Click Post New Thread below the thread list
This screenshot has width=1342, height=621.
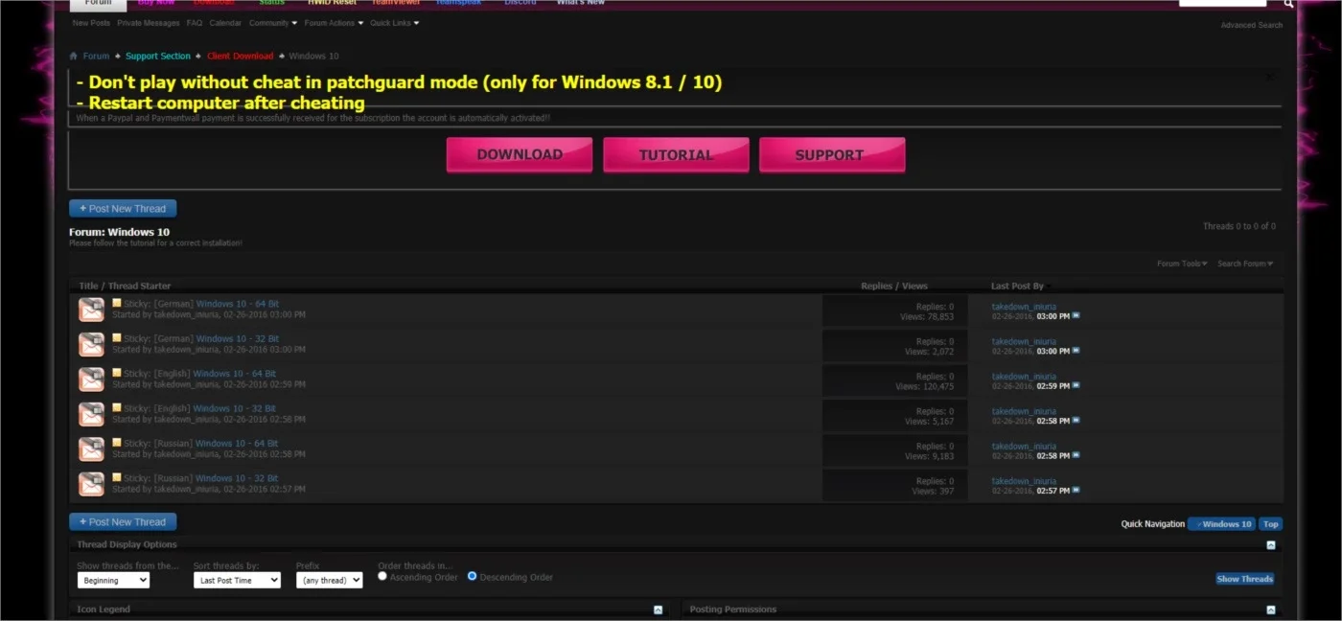[x=123, y=522]
